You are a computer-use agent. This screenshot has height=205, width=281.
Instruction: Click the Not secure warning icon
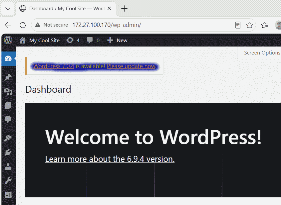click(x=38, y=25)
